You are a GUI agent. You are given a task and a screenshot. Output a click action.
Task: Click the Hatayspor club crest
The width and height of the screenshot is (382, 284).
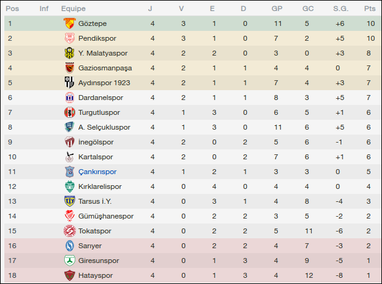69,275
